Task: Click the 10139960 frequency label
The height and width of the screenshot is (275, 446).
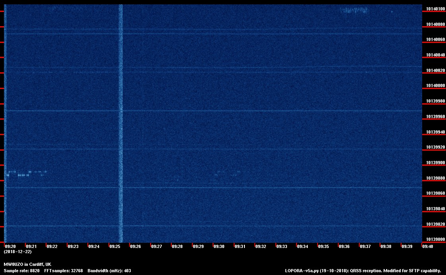Action: click(435, 117)
